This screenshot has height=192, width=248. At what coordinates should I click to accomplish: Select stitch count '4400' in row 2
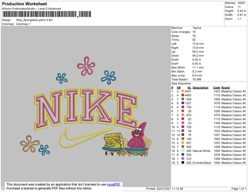(x=188, y=95)
